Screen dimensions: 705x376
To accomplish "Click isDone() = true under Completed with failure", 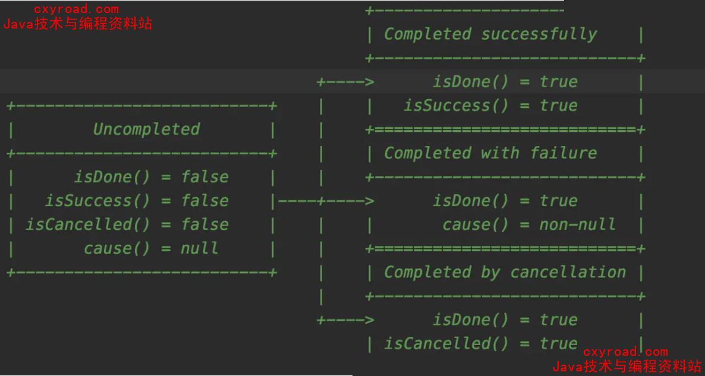I will (505, 201).
